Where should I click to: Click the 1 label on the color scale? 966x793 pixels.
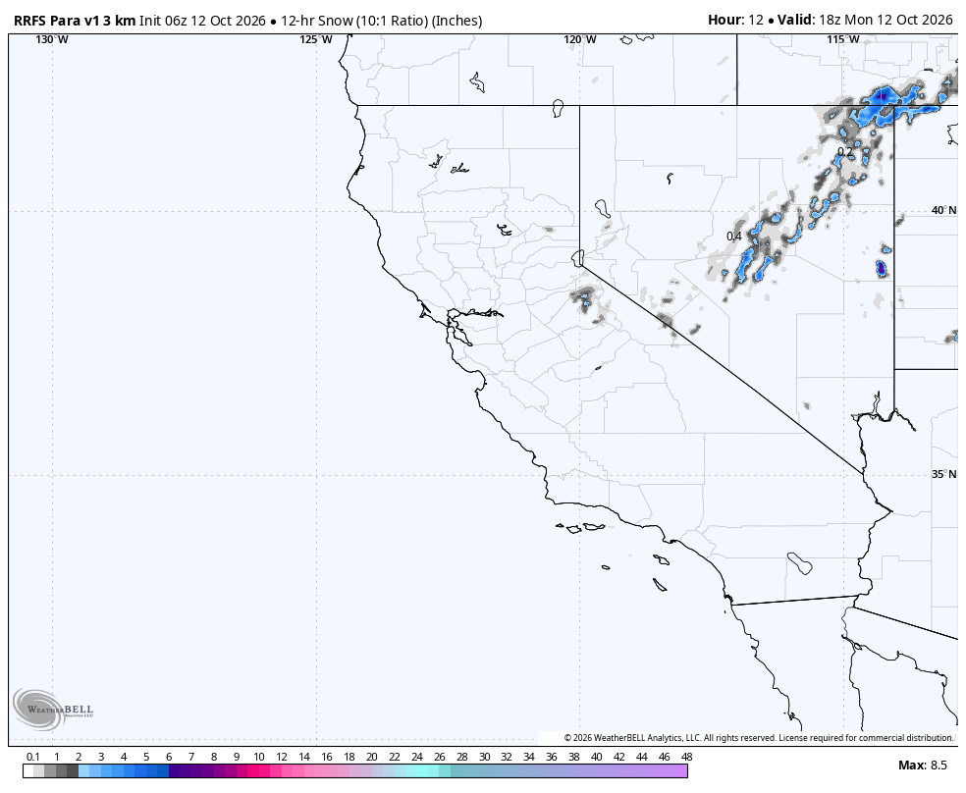56,758
